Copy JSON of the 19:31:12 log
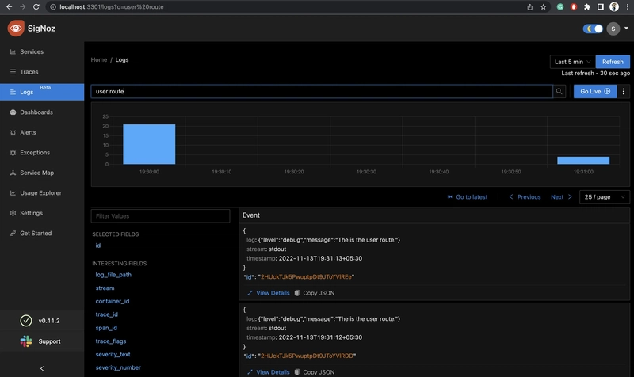This screenshot has height=377, width=634. [315, 372]
